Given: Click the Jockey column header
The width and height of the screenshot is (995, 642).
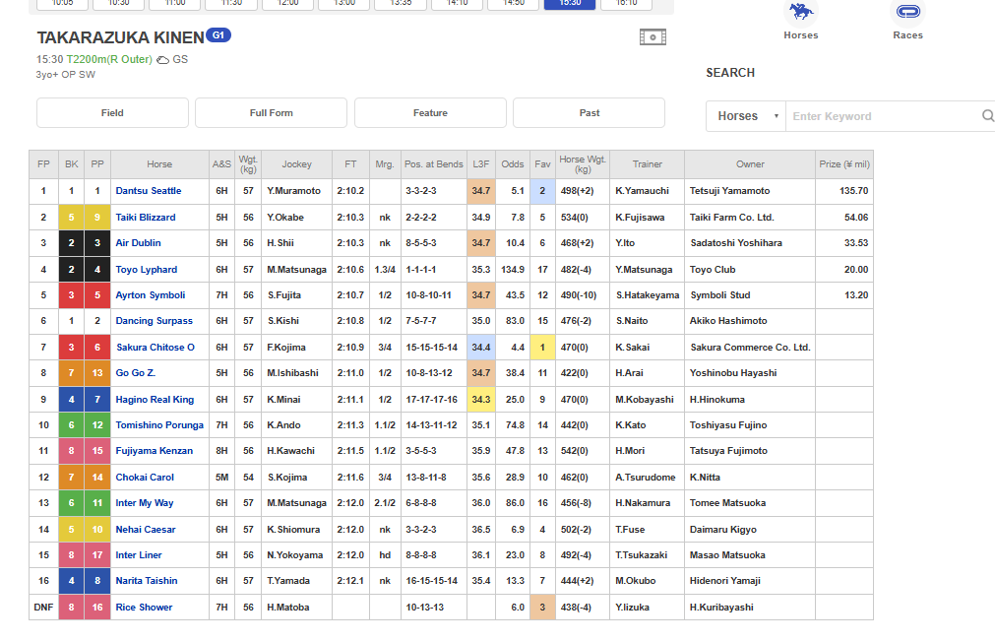Looking at the screenshot, I should (x=296, y=164).
